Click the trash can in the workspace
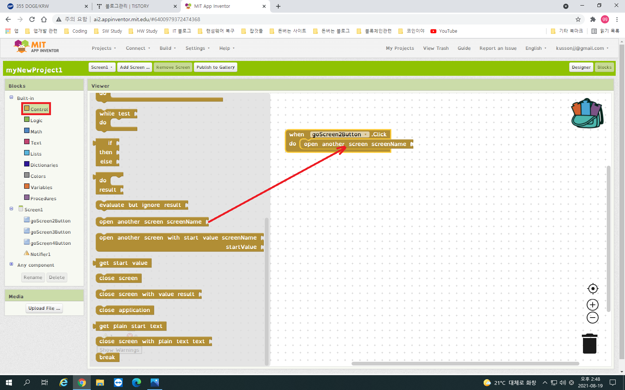Viewport: 625px width, 390px height. pos(590,344)
